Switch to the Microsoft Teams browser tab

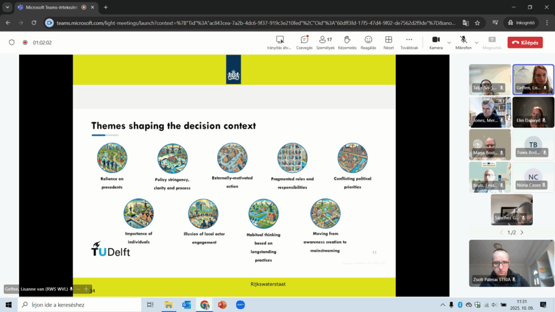tap(49, 7)
